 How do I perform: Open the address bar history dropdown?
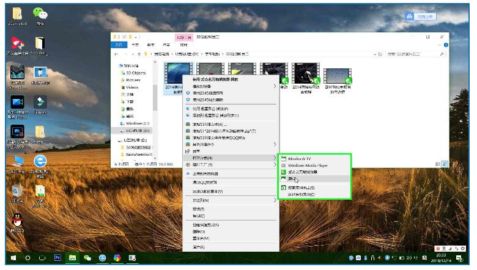tap(375, 54)
